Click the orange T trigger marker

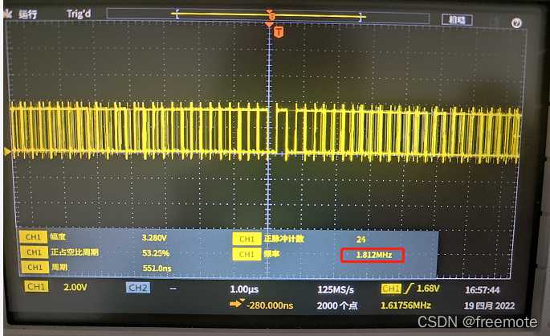pyautogui.click(x=279, y=32)
